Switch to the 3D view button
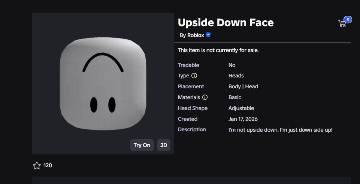Image resolution: width=360 pixels, height=184 pixels. pos(164,145)
